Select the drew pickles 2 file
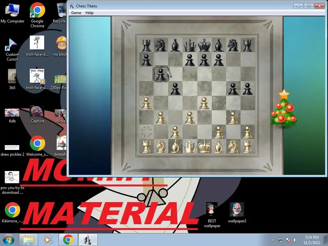The image size is (328, 246). point(12,150)
